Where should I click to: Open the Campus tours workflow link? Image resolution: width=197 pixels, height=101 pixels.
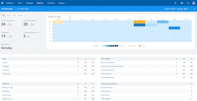pos(7,99)
